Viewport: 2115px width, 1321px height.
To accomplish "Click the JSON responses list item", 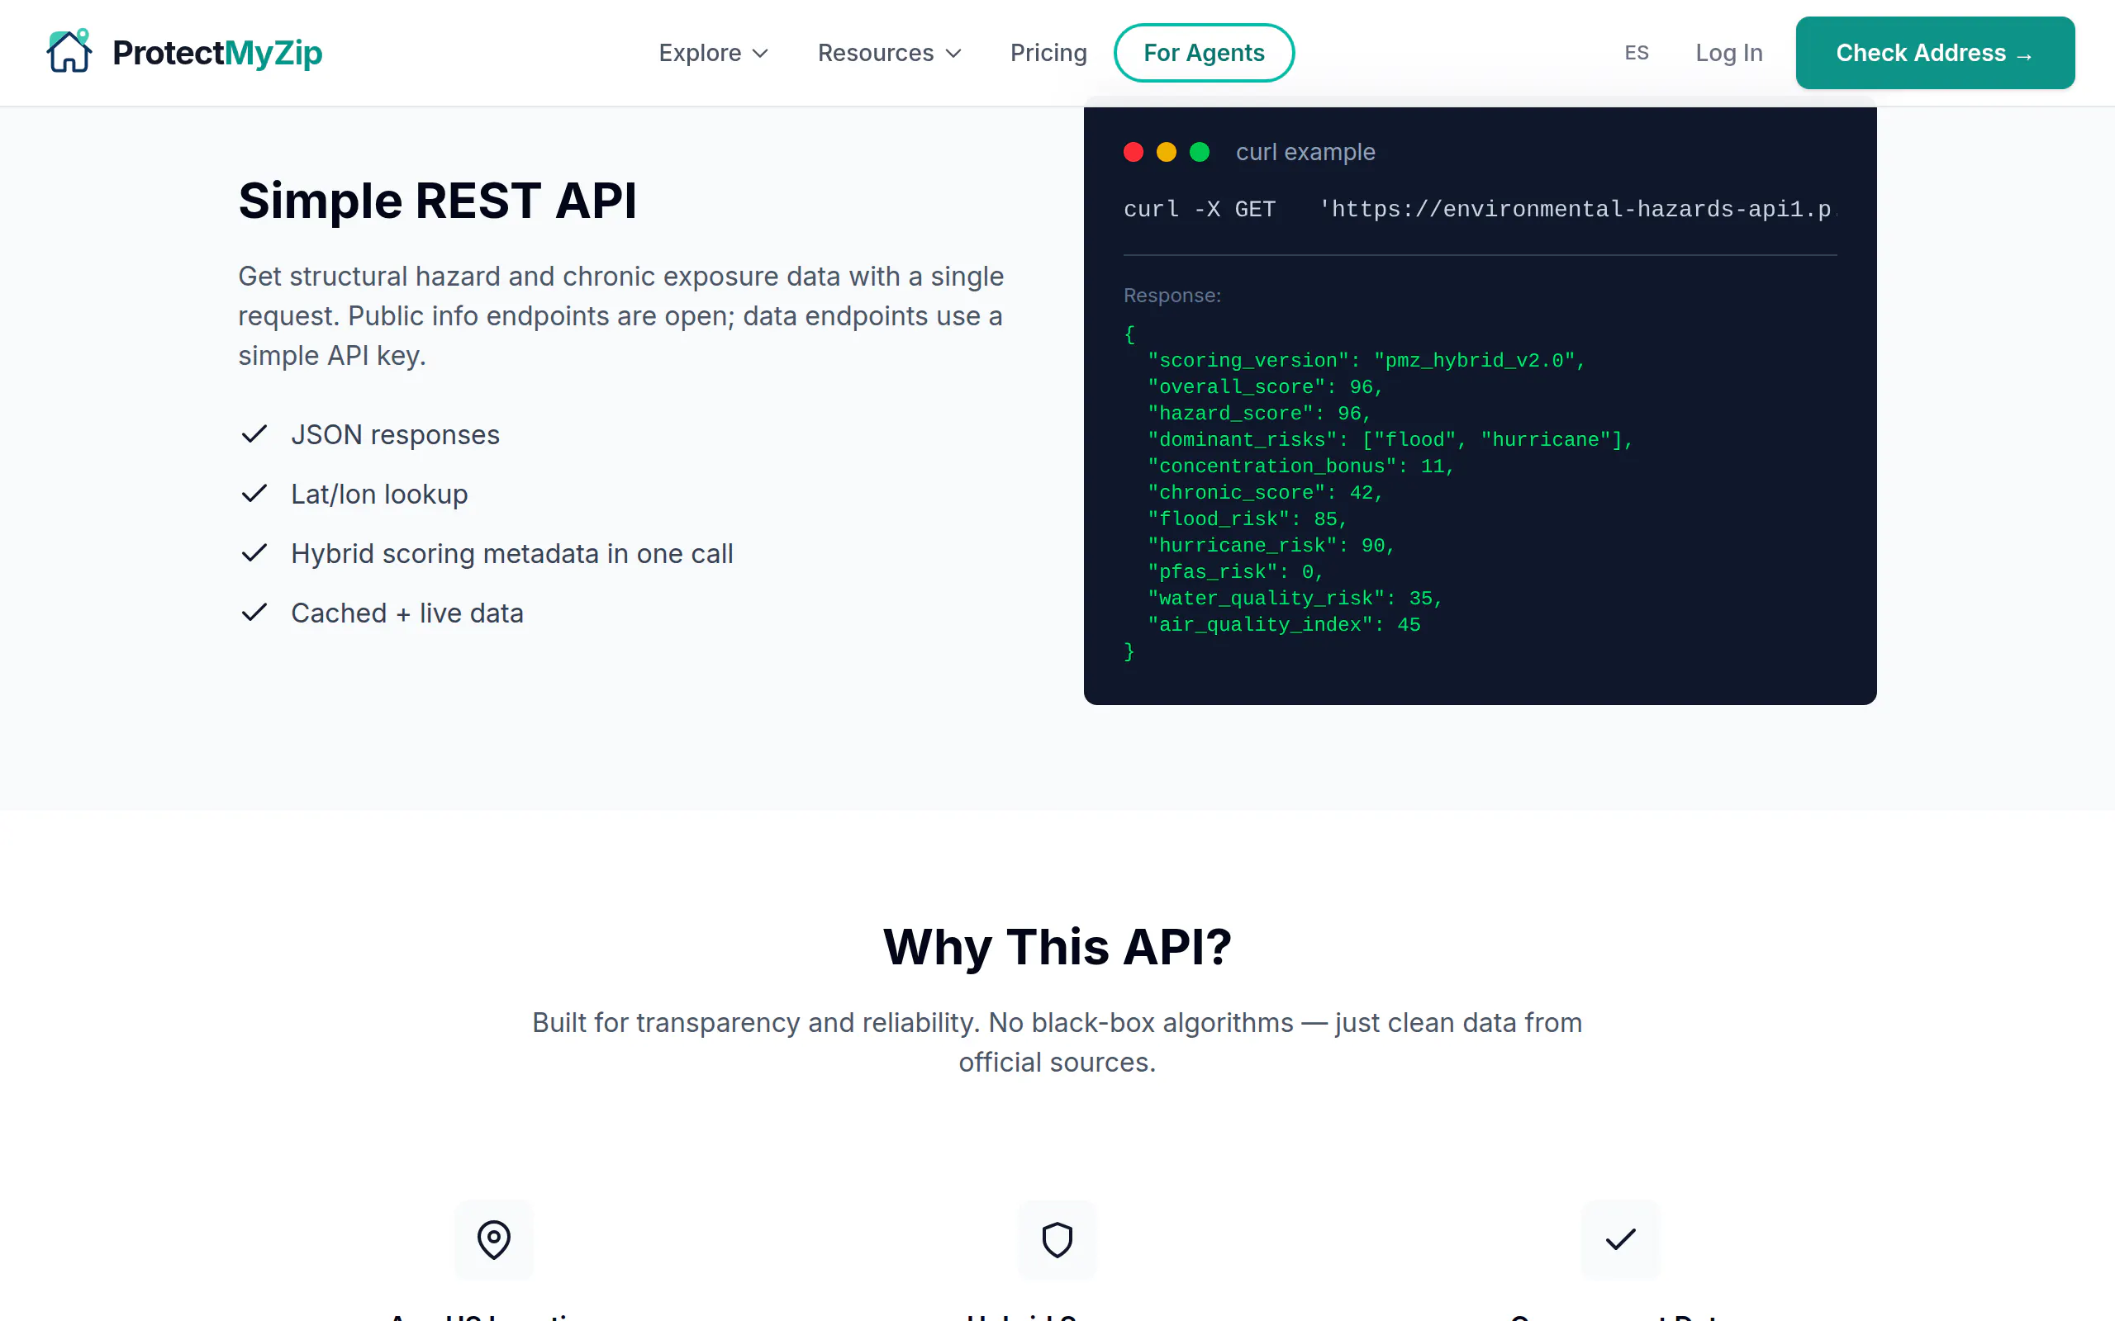I will (x=395, y=434).
